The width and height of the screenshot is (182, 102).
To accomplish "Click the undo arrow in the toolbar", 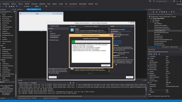I will 17,6.
